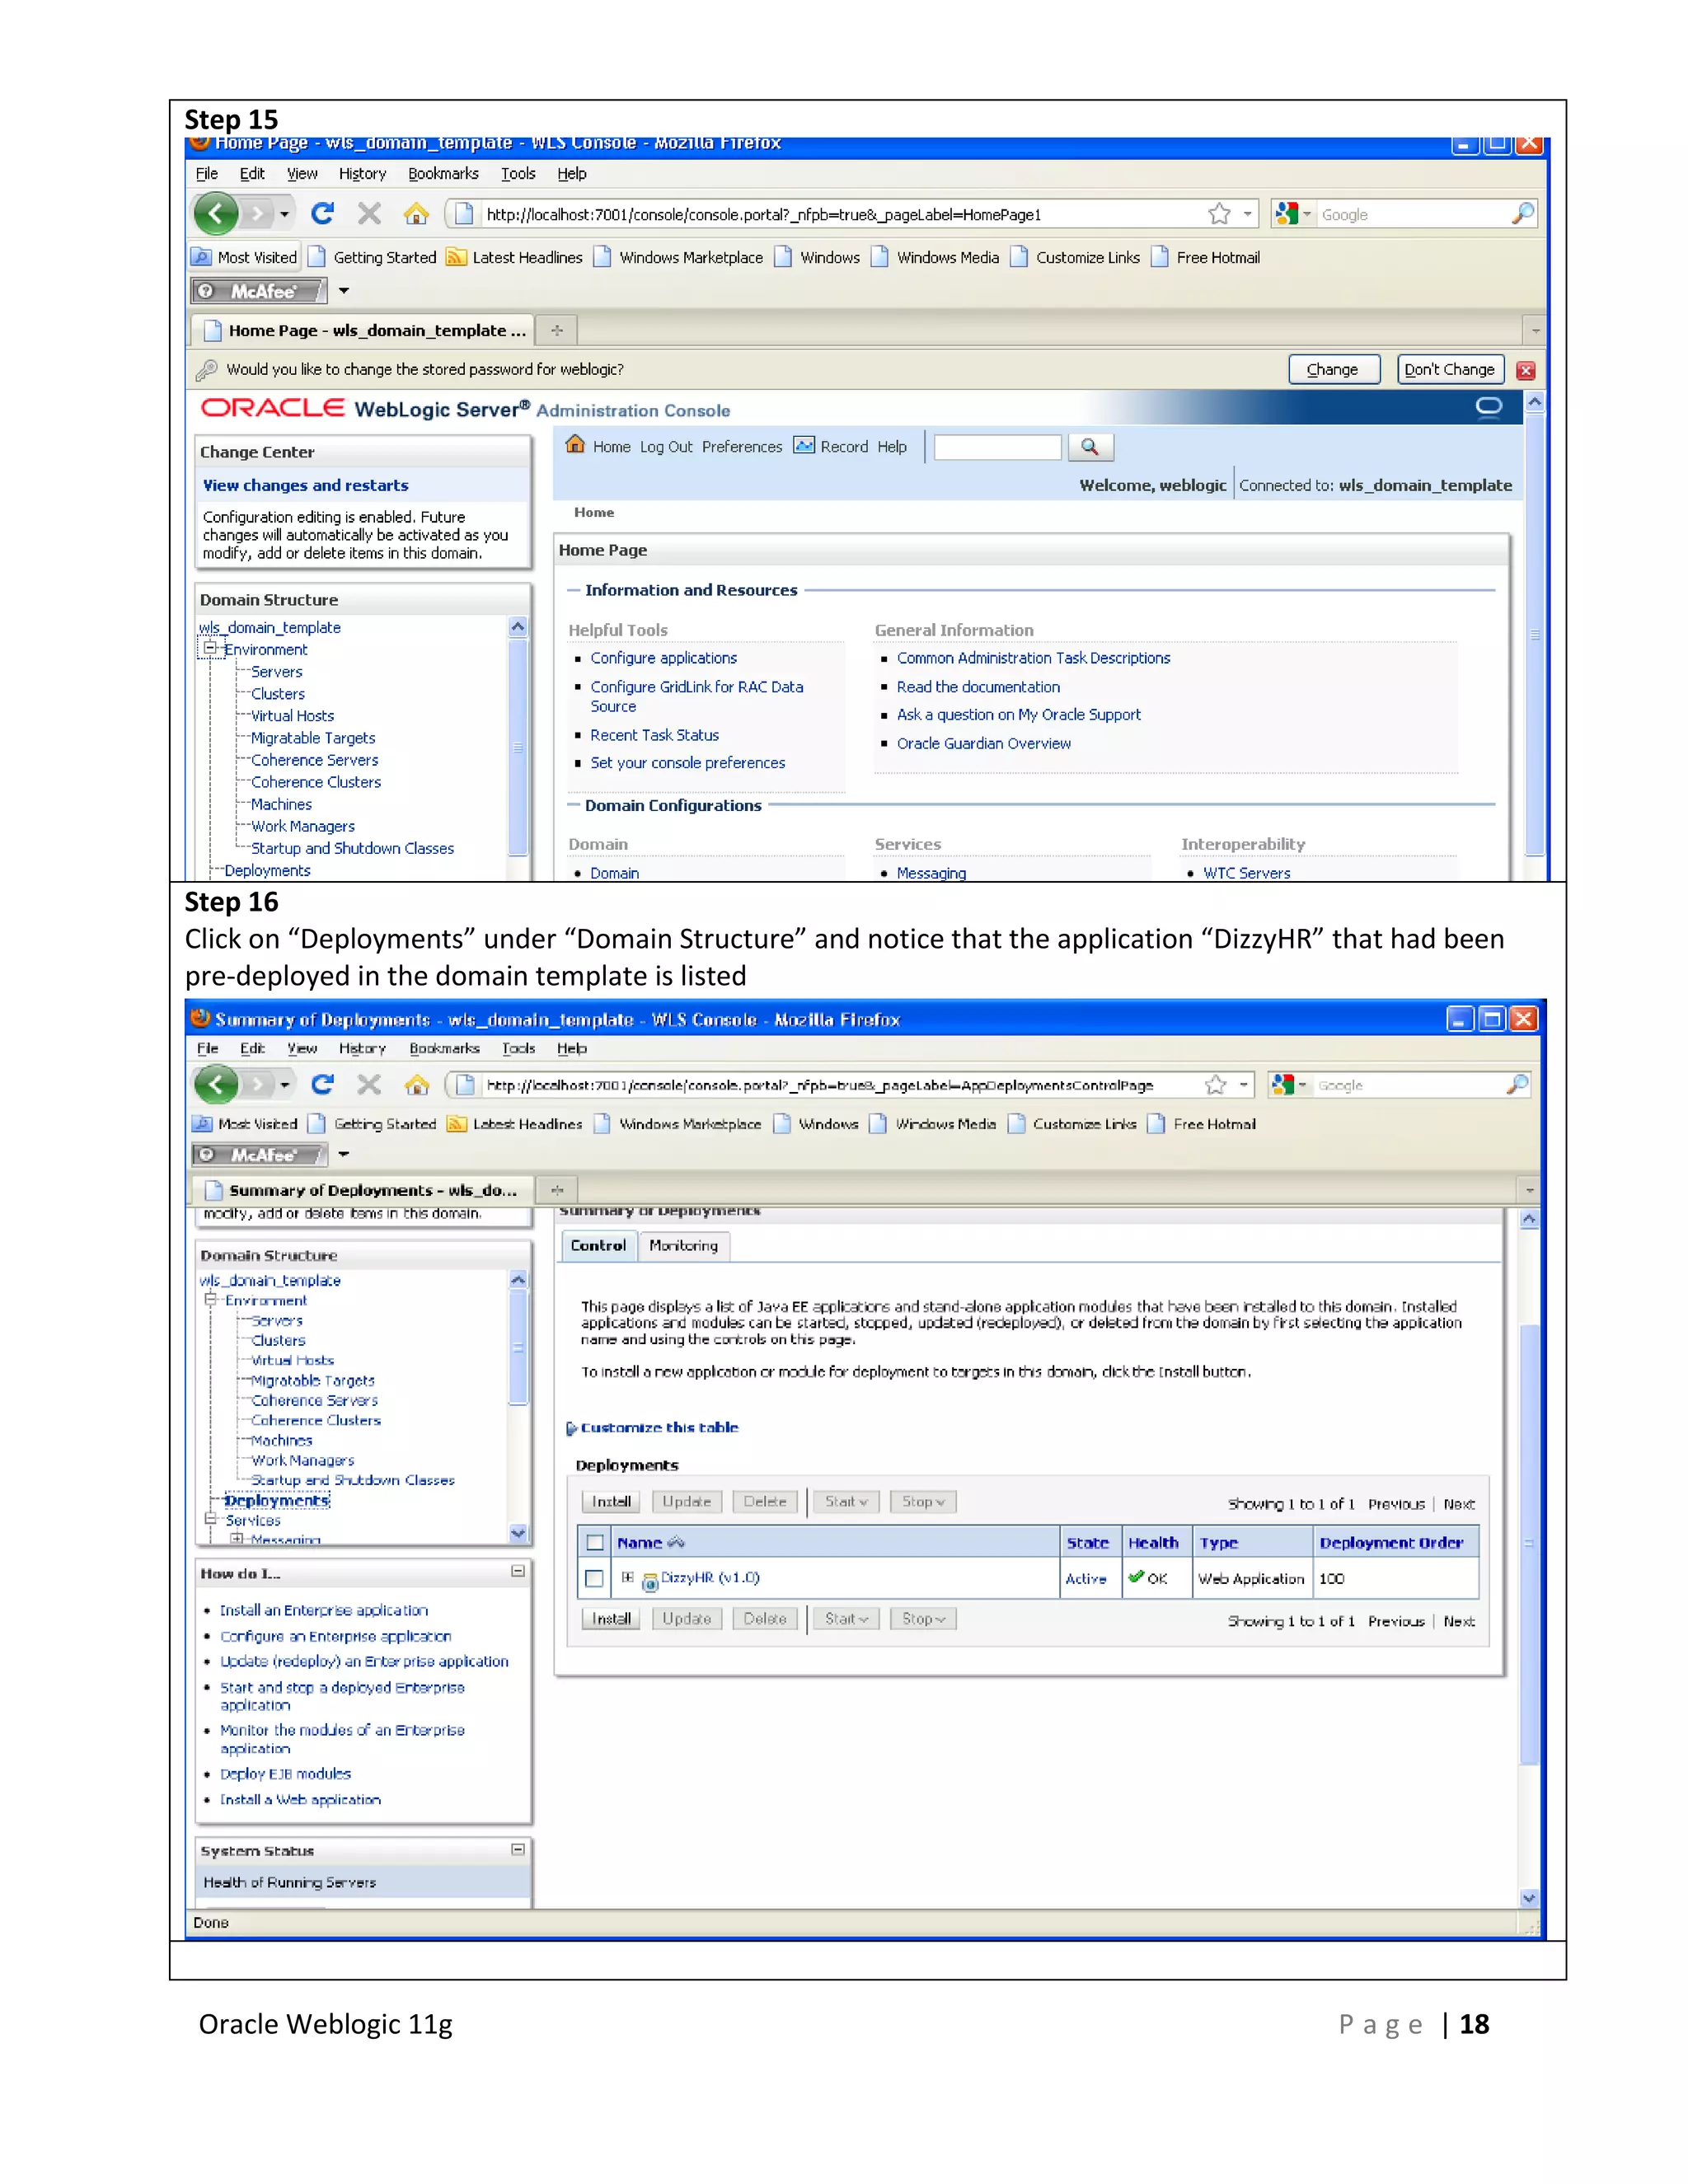Open Bookmarks menu in Step 15 browser
Viewport: 1688px width, 2184px height.
tap(443, 173)
